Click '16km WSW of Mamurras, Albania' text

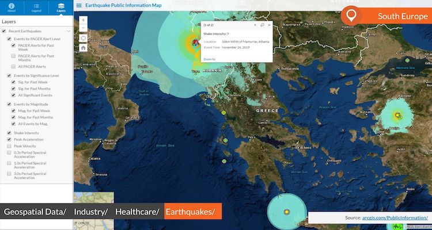(245, 42)
